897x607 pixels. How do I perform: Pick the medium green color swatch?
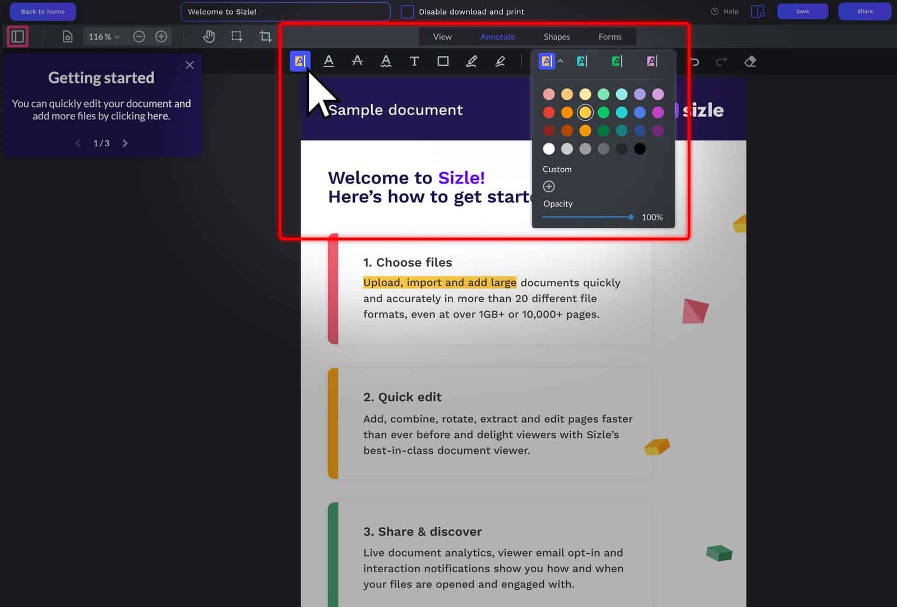pos(603,112)
